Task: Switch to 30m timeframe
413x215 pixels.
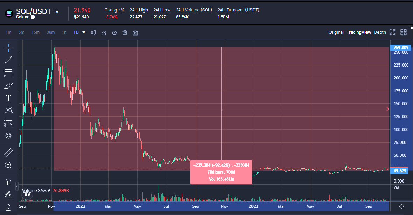Action: click(x=51, y=32)
